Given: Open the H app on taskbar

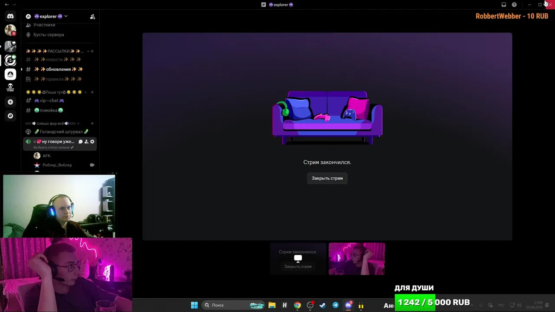Looking at the screenshot, I should 284,305.
